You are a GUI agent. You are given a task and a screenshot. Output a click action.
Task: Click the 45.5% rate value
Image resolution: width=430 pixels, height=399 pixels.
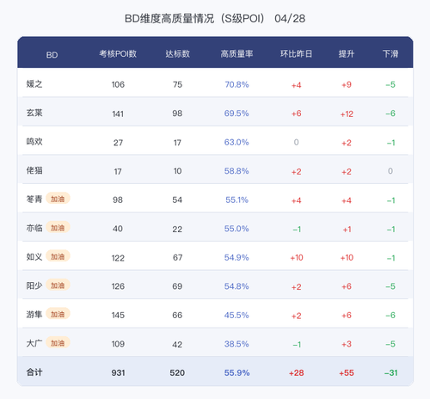(x=236, y=315)
